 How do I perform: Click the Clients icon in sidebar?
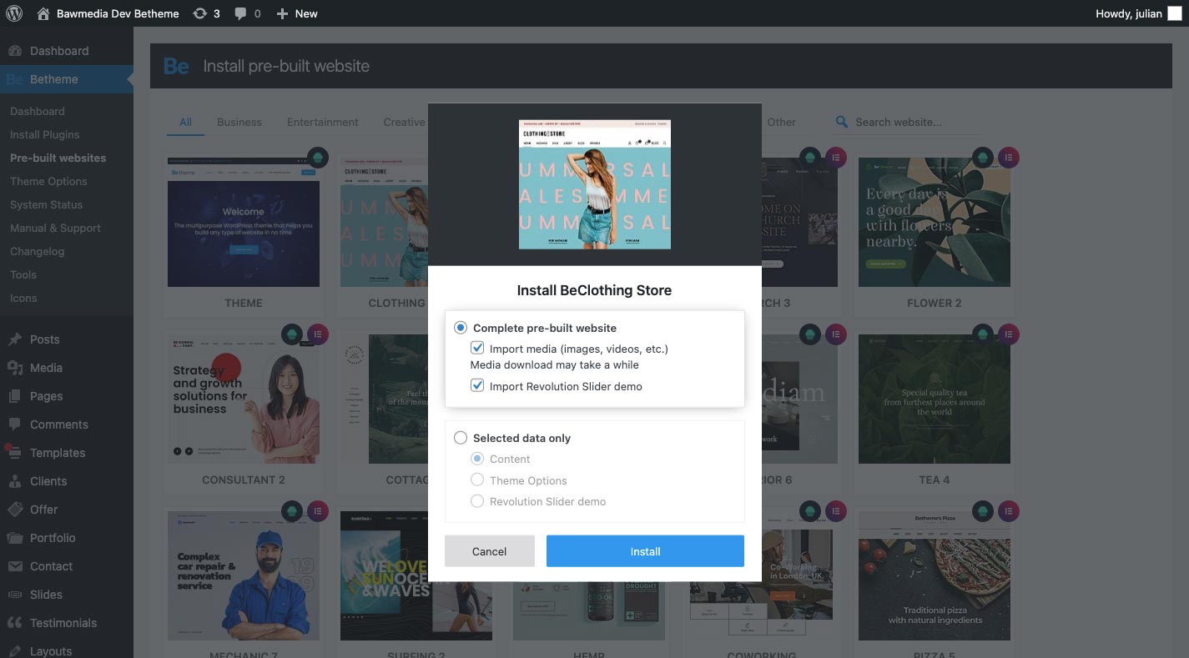point(15,481)
